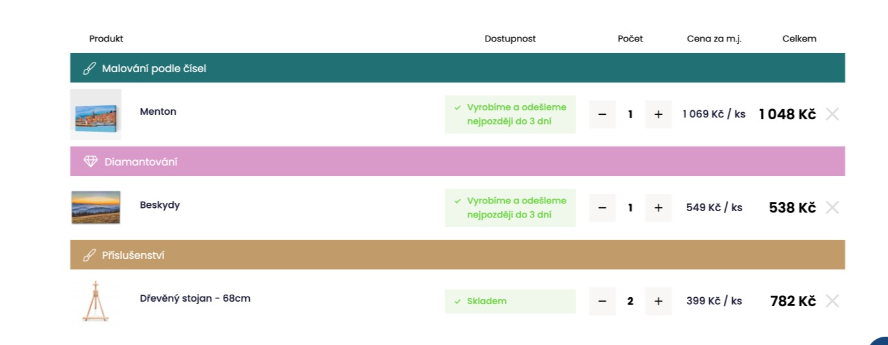
Task: Increase Beskydy quantity with plus button
Action: (659, 208)
